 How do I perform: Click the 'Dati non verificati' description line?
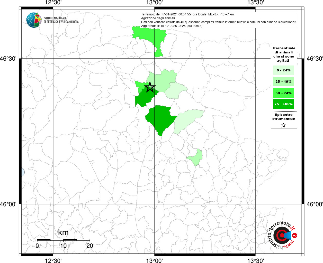coord(219,22)
